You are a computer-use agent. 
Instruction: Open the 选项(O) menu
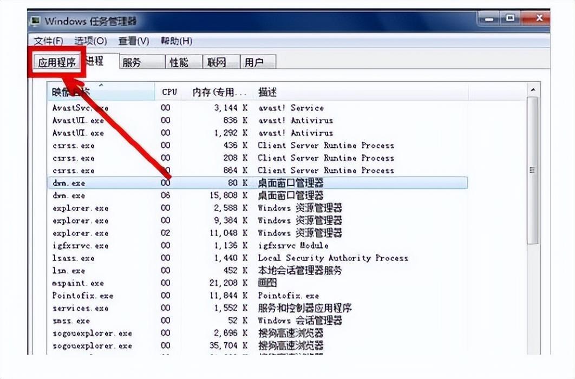[x=90, y=41]
